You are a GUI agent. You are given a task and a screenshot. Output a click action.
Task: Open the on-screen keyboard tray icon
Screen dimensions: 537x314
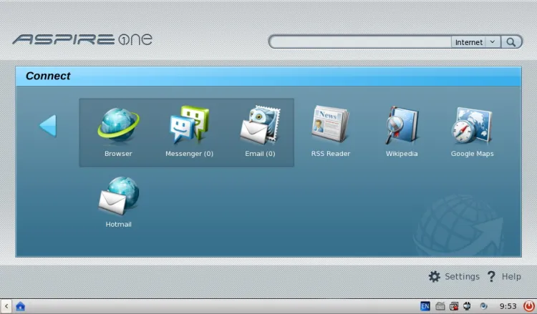point(440,306)
